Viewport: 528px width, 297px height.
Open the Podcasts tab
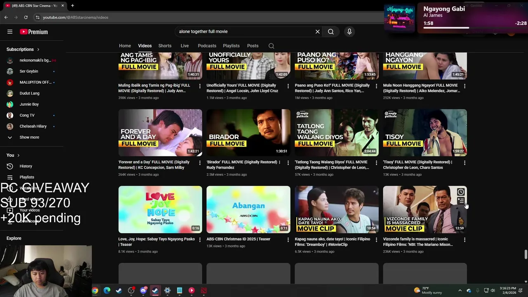pos(207,46)
